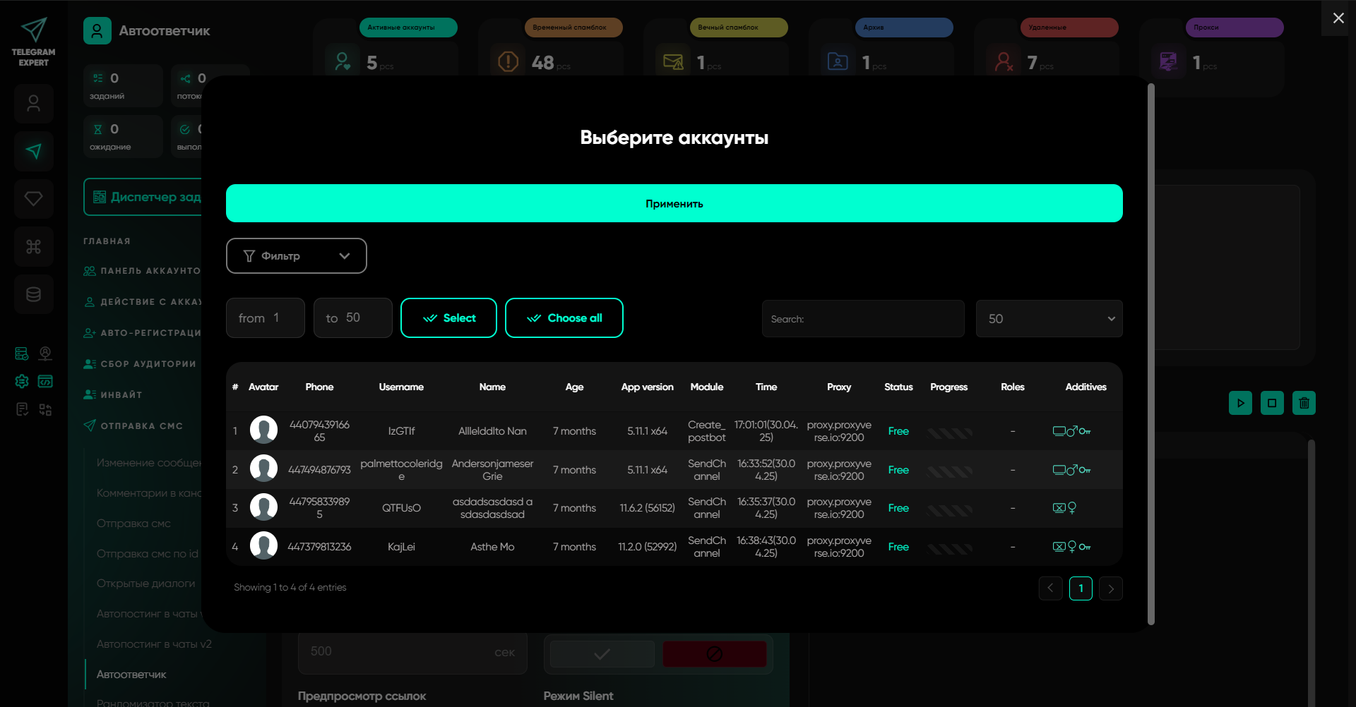Screen dimensions: 1356x707
Task: Open the database sidebar icon
Action: click(33, 294)
